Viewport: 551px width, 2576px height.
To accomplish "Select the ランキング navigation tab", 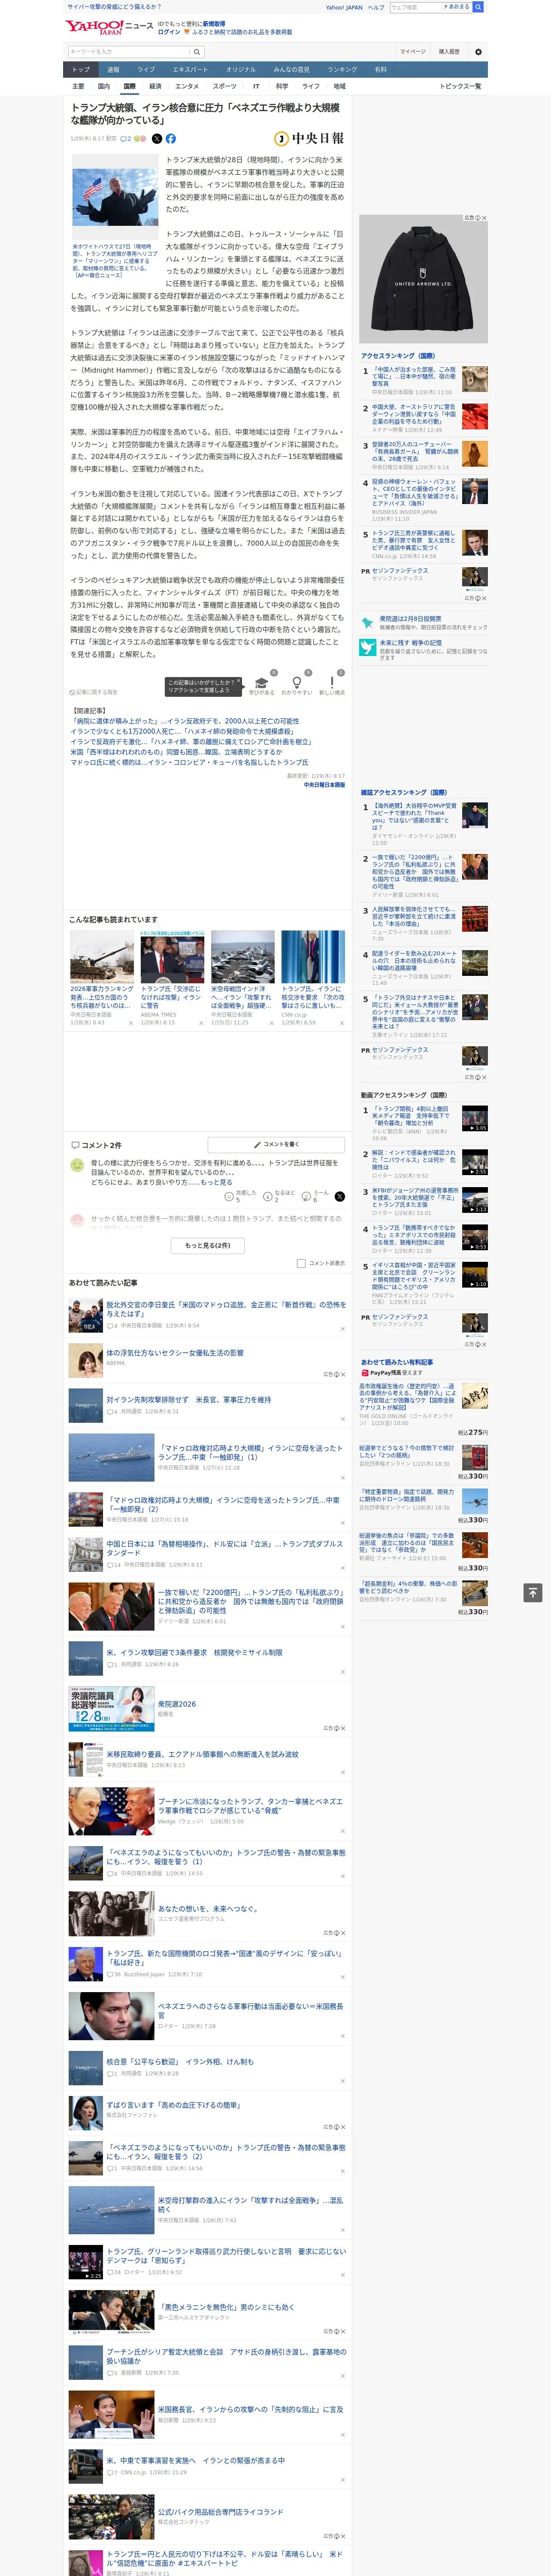I will [x=342, y=70].
